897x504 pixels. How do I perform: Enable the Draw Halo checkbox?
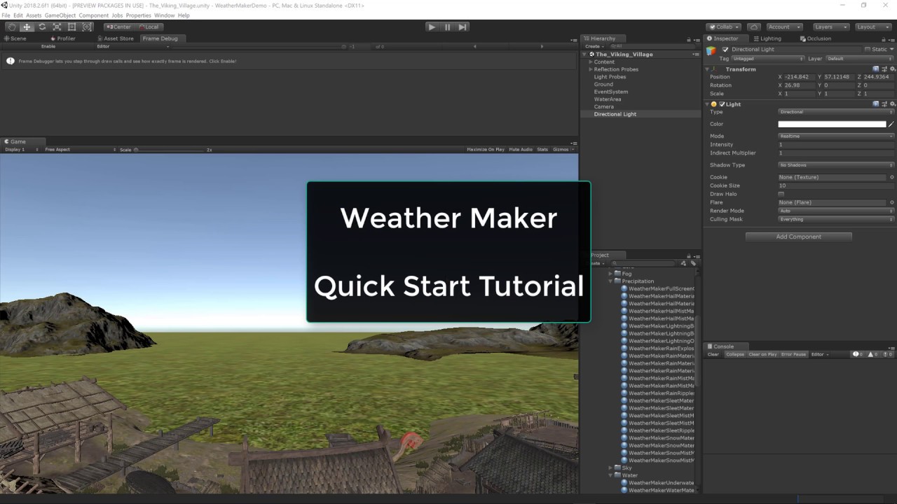point(781,194)
